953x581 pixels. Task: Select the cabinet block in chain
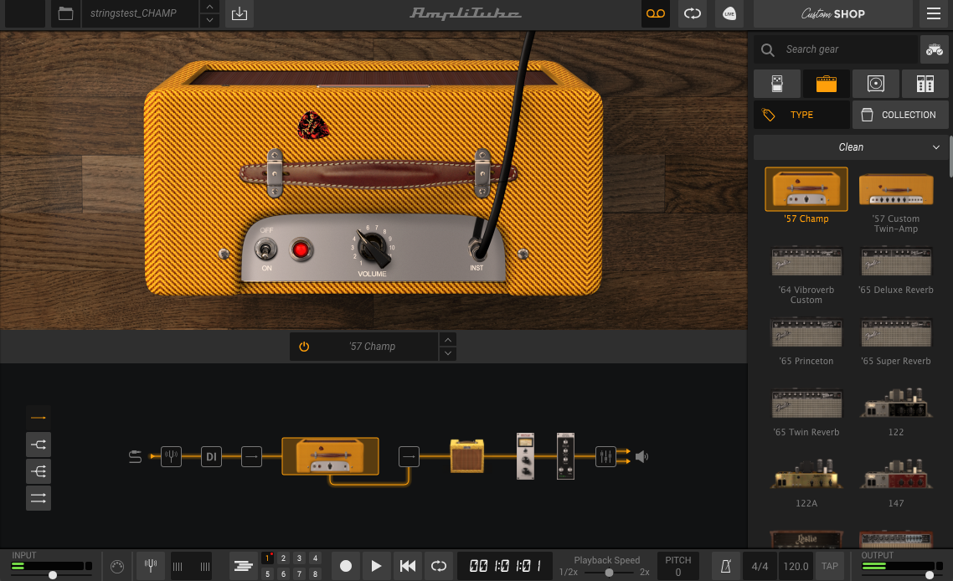(x=466, y=455)
